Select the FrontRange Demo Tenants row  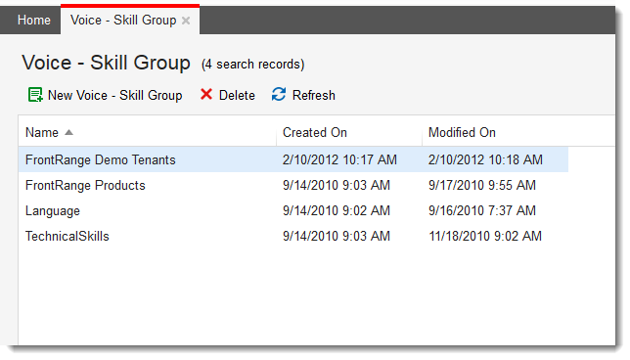click(x=292, y=159)
